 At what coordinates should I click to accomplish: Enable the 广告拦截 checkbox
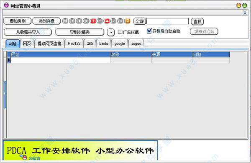120,32
